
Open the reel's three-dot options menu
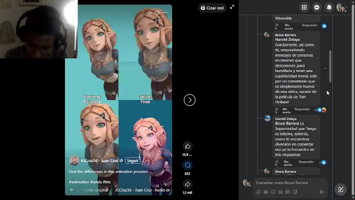[x=164, y=12]
